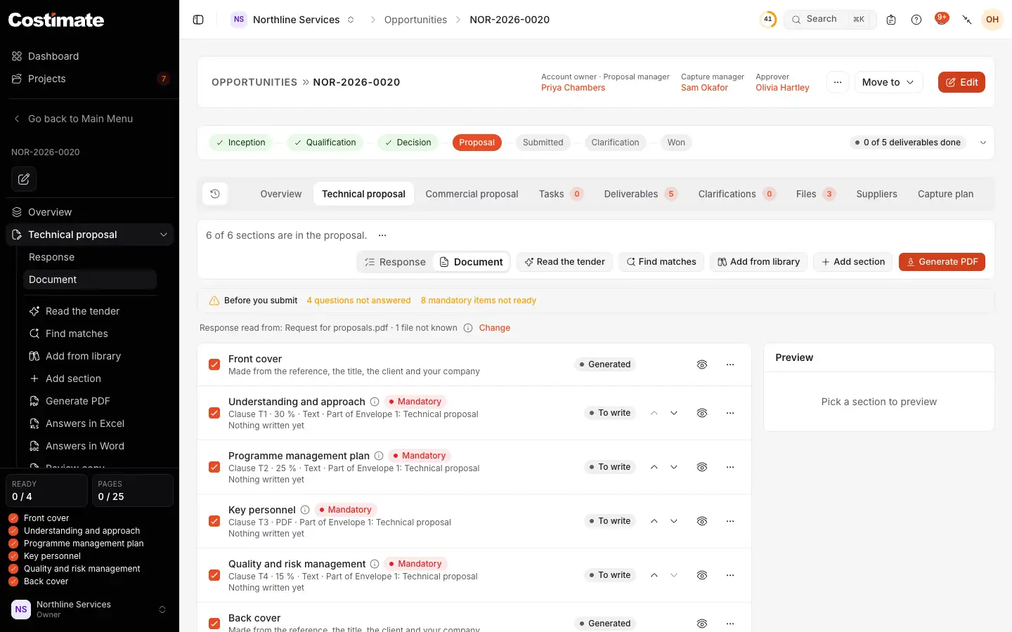Click the Proposal stage in progress tracker
This screenshot has height=632, width=1012.
(476, 143)
